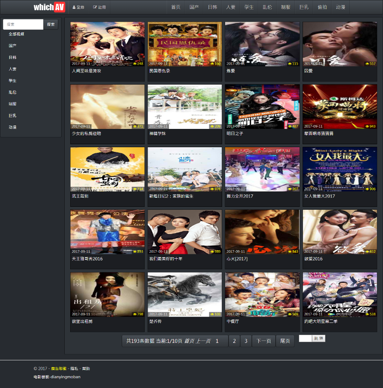Open registration via the pencil icon link

99,7
